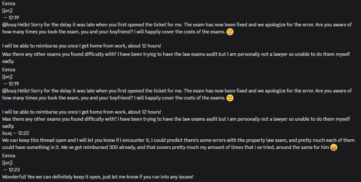Click the grinning emoji in louq's message
The image size is (361, 182).
click(333, 147)
